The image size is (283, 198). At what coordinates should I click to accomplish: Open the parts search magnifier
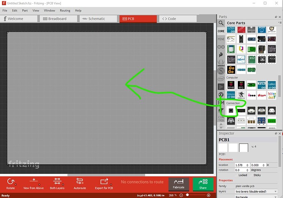(221, 23)
